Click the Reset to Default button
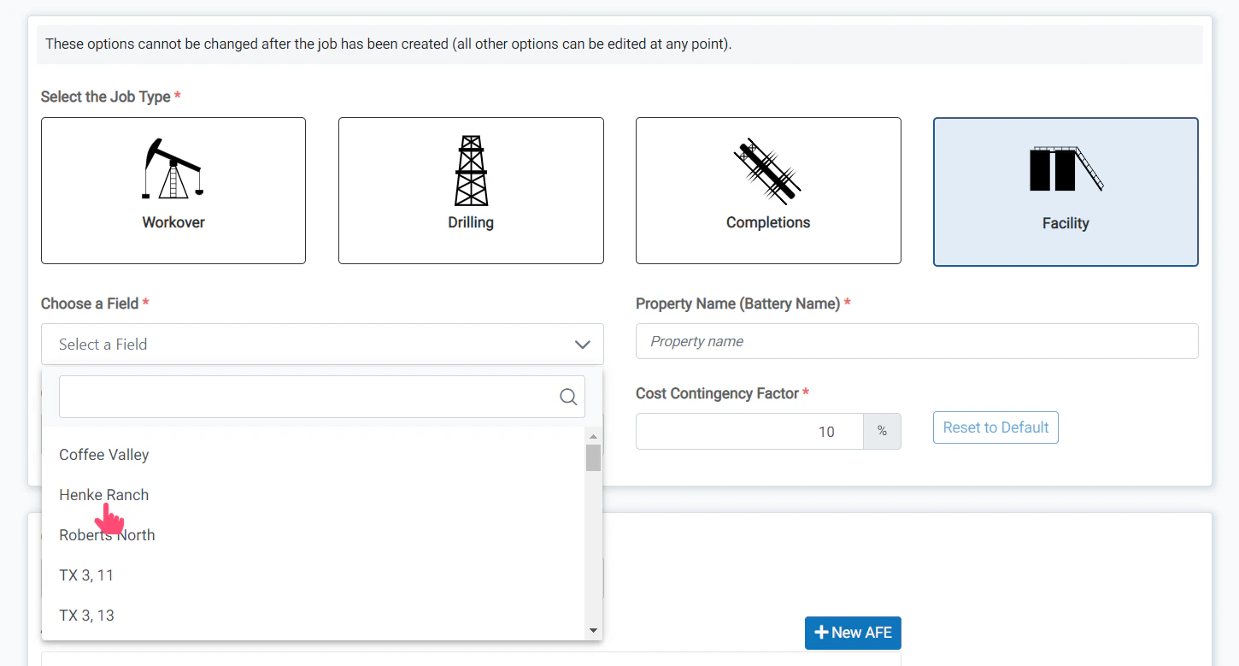 point(995,427)
